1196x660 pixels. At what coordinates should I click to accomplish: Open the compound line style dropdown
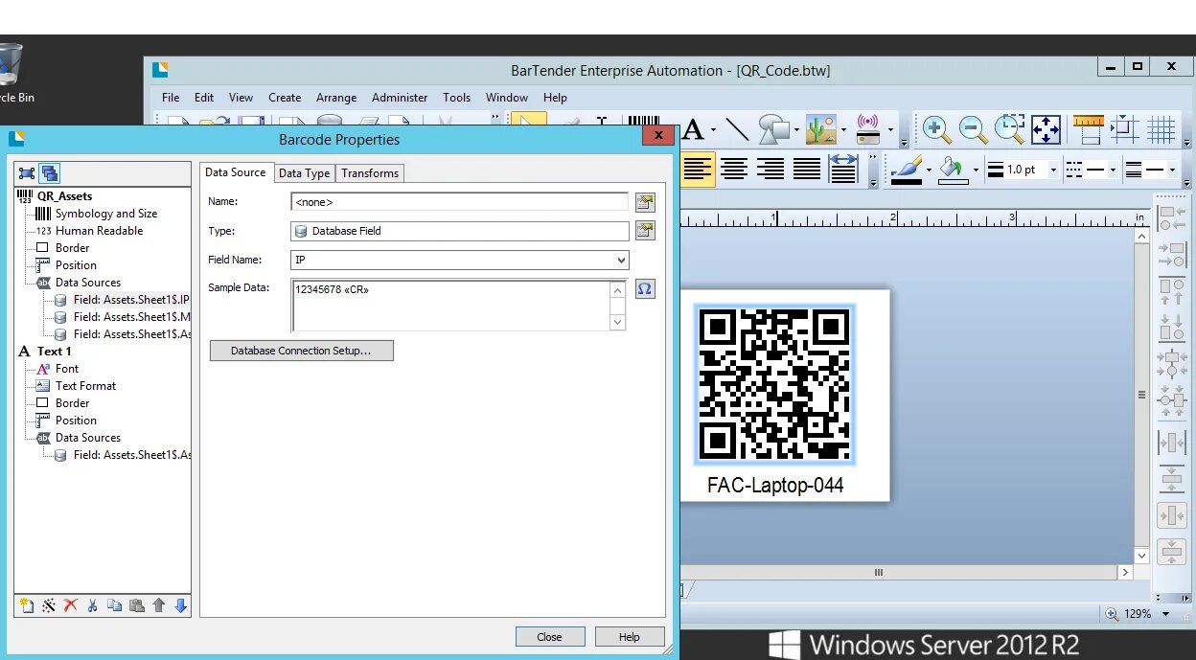1172,171
